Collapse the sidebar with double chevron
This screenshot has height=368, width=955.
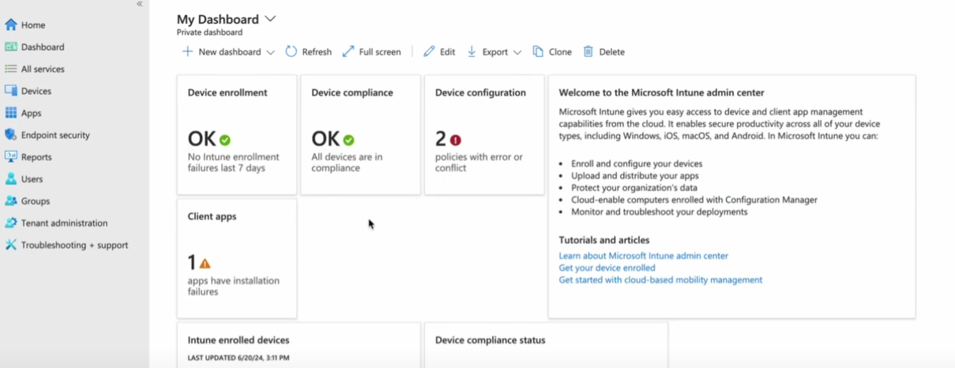click(x=140, y=4)
